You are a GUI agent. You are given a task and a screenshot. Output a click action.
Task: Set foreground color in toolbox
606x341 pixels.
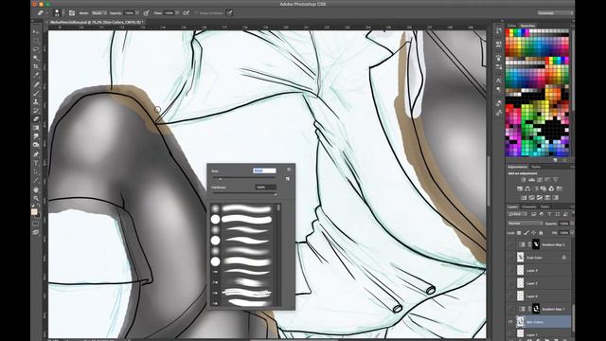(x=34, y=211)
